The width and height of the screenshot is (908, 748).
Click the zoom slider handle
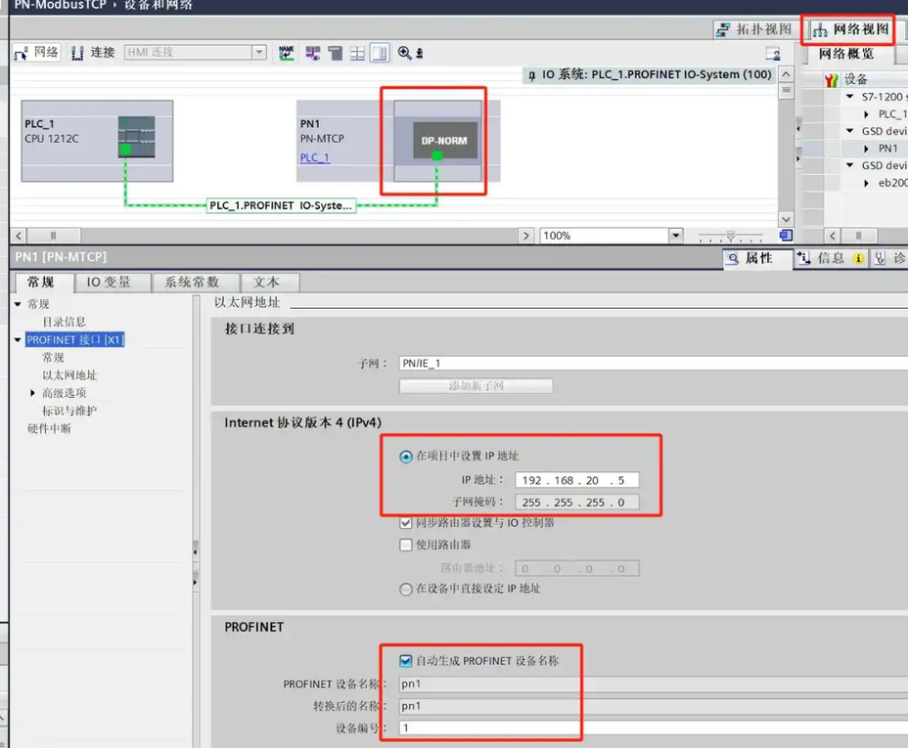[x=731, y=236]
